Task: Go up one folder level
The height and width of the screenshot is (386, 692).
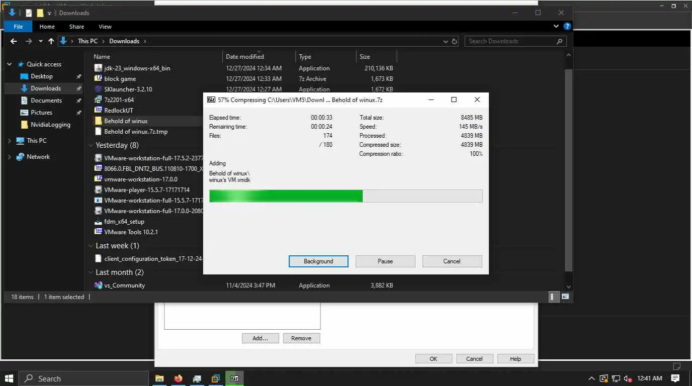Action: (x=51, y=41)
